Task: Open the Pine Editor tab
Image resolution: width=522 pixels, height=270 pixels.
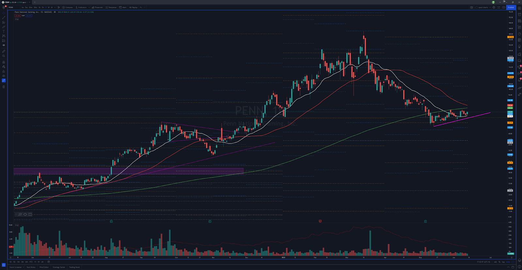Action: tap(44, 267)
